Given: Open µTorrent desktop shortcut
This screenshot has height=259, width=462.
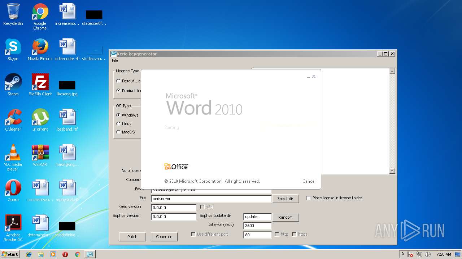Looking at the screenshot, I should coord(40,120).
